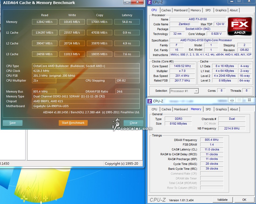This screenshot has width=256, height=204.
Task: Click the CPU FSB value "201.3 MHz (original: 200 MHz)"
Action: [x=86, y=76]
